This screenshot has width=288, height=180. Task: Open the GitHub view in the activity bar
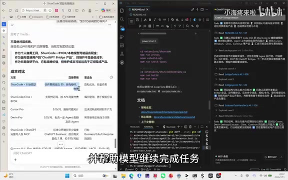point(122,62)
